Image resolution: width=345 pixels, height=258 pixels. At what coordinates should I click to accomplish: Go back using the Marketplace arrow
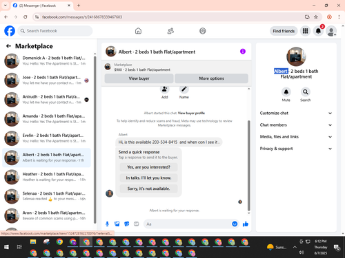click(8, 46)
